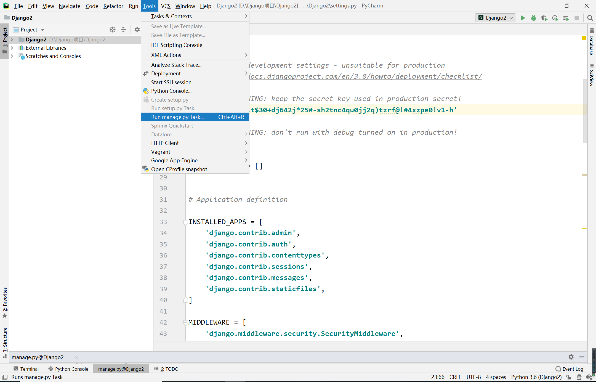Open the Favorites tool window stripe

5,303
